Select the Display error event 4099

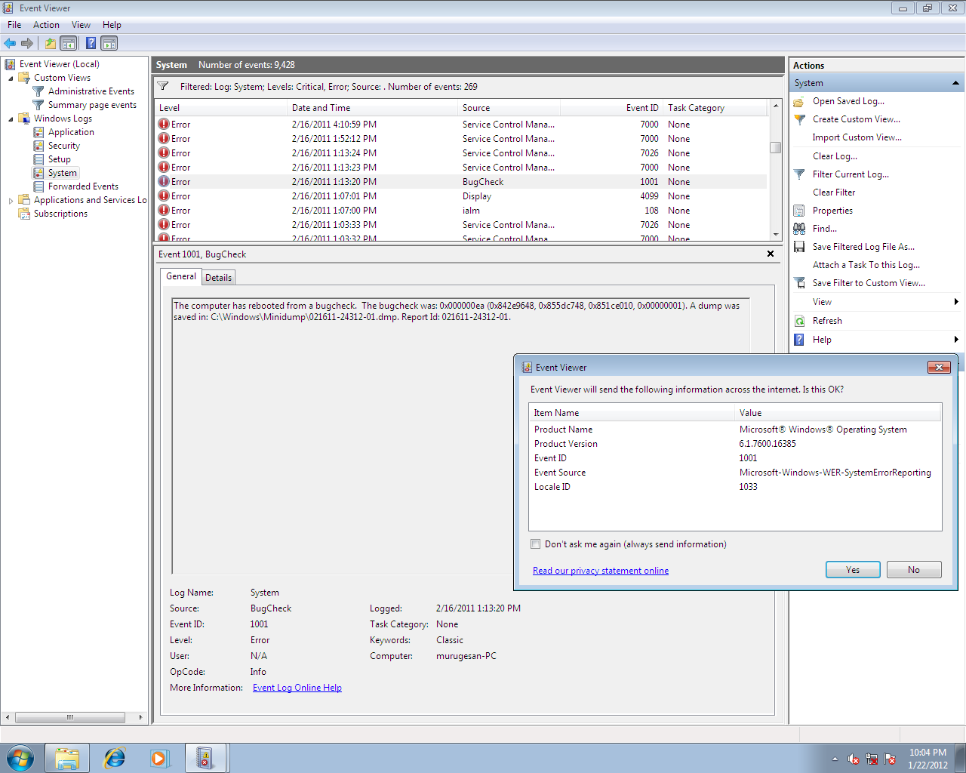pyautogui.click(x=461, y=196)
